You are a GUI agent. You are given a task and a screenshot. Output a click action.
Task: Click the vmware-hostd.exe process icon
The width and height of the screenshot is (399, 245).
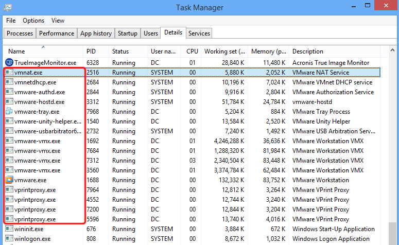(9, 101)
